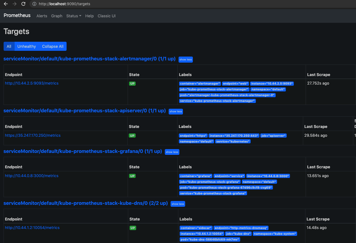Open the Alerts page

point(42,16)
